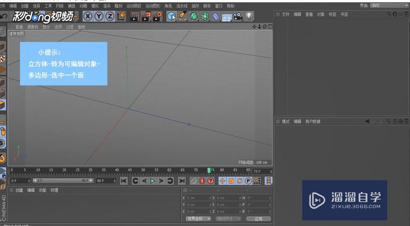Image resolution: width=410 pixels, height=226 pixels.
Task: Toggle the X axis lock
Action: pos(88,17)
